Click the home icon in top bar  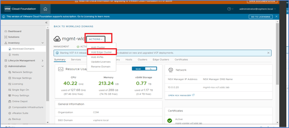tap(45, 9)
